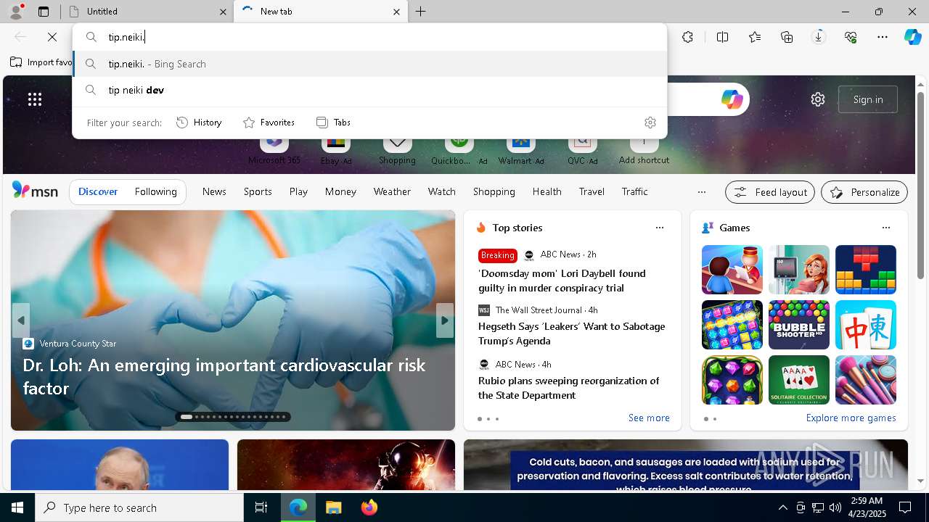Open the Health category
This screenshot has height=522, width=929.
point(547,191)
